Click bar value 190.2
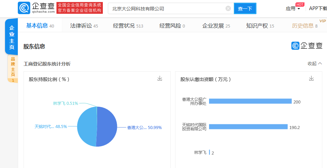327x168 pixels. coord(294,128)
